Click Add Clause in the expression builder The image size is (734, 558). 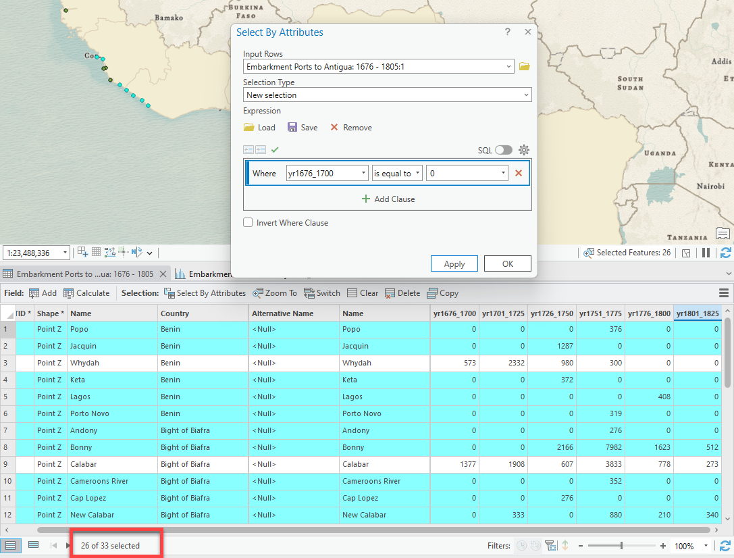[x=388, y=199]
